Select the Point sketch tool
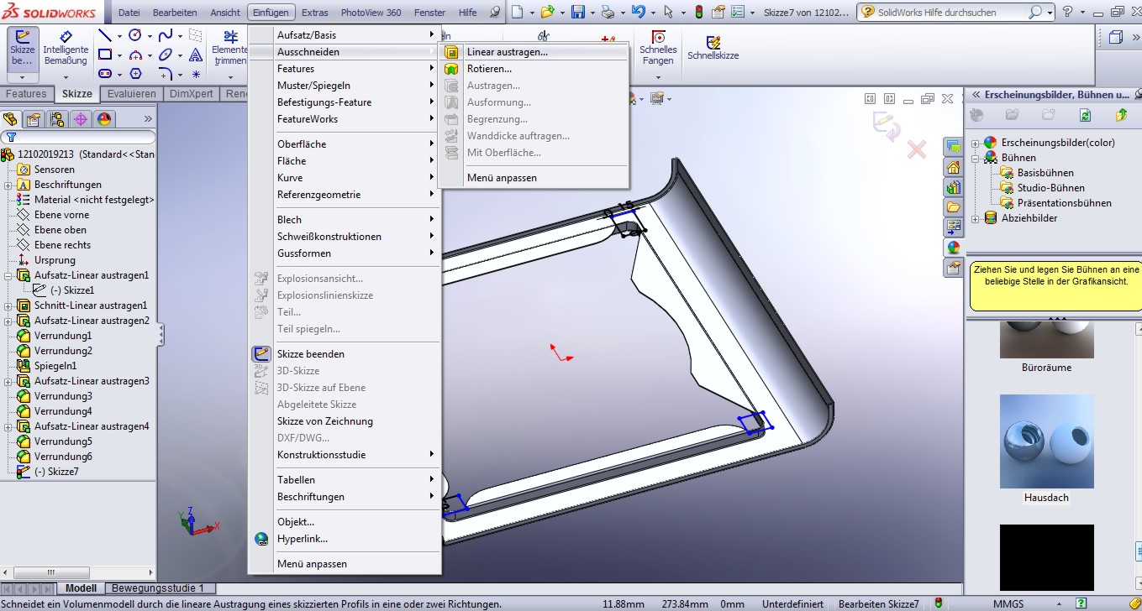The height and width of the screenshot is (611, 1142). 196,74
